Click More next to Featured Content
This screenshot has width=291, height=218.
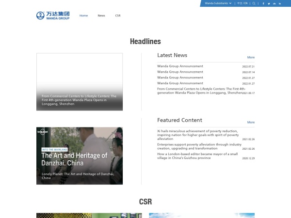251,122
